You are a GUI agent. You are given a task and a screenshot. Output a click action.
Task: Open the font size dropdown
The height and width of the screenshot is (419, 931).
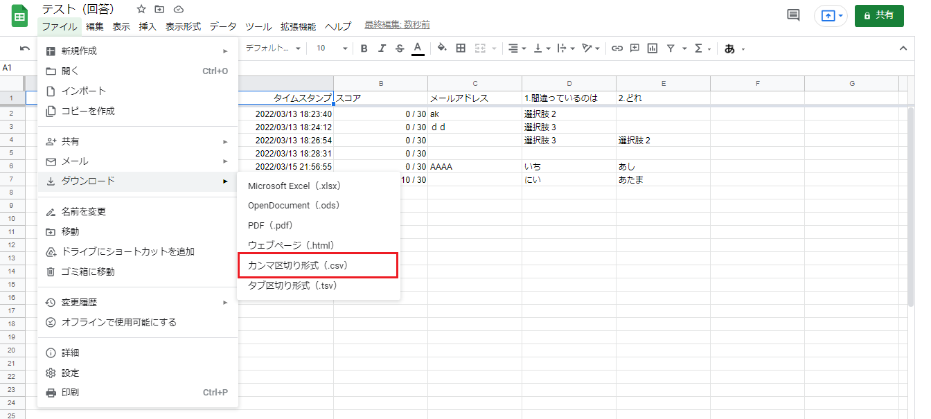[x=332, y=48]
